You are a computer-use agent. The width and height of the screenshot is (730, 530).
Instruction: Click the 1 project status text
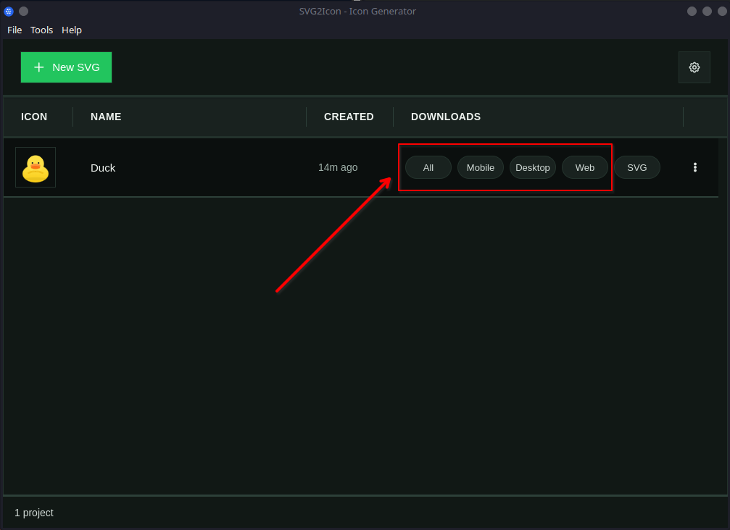click(x=33, y=513)
